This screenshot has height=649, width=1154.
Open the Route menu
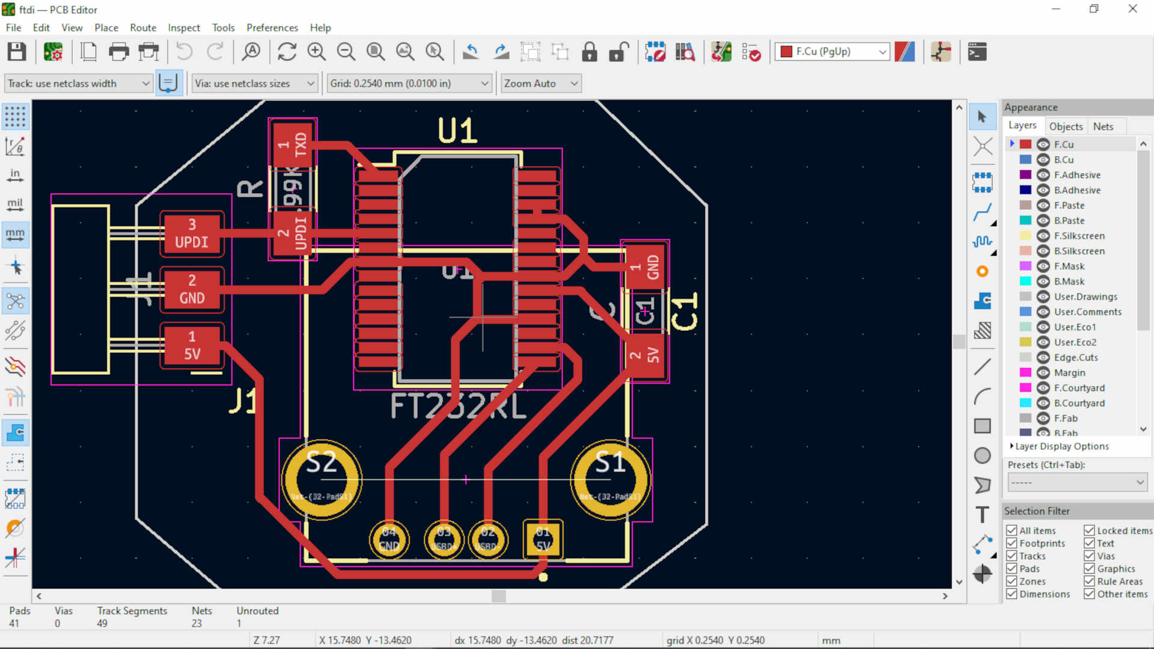click(142, 28)
